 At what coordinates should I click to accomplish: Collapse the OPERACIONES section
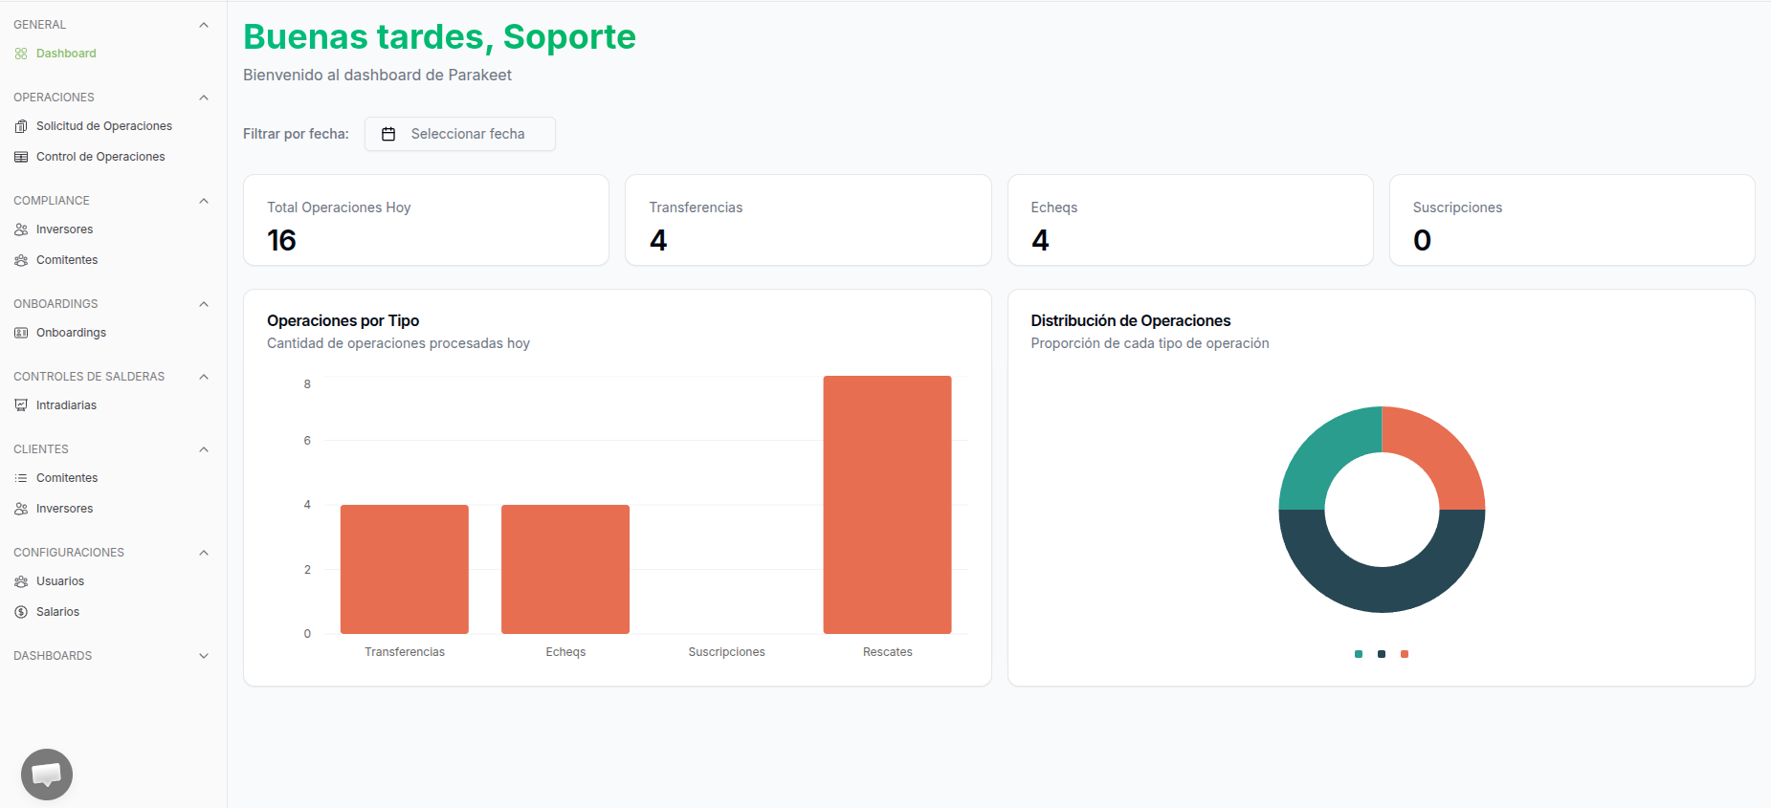[x=204, y=98]
